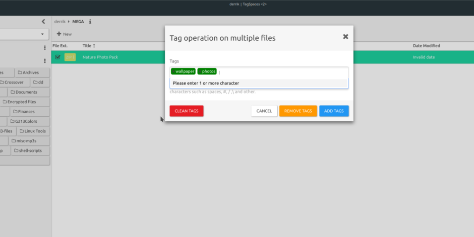Open the Linux Tools folder

click(32, 131)
